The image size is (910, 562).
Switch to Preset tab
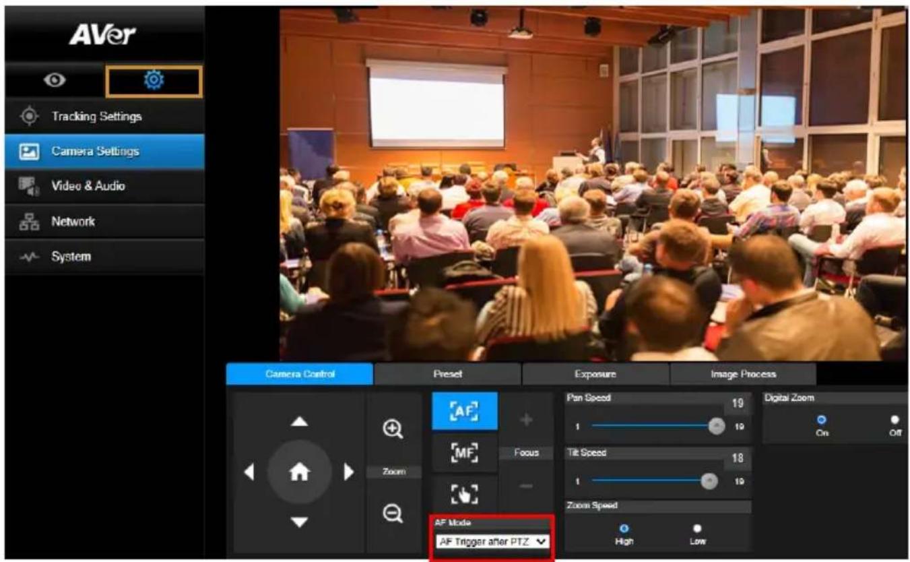[x=448, y=374]
